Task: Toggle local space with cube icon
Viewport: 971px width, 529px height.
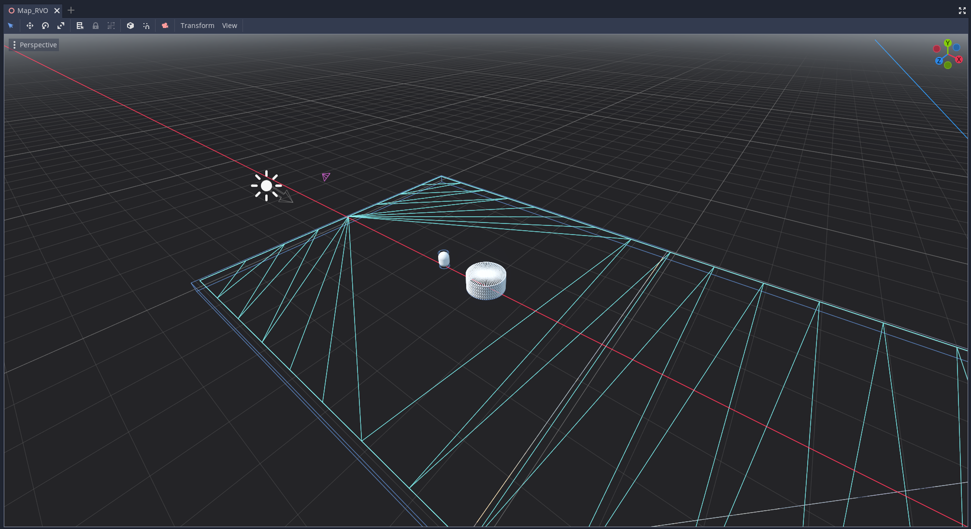Action: click(130, 26)
